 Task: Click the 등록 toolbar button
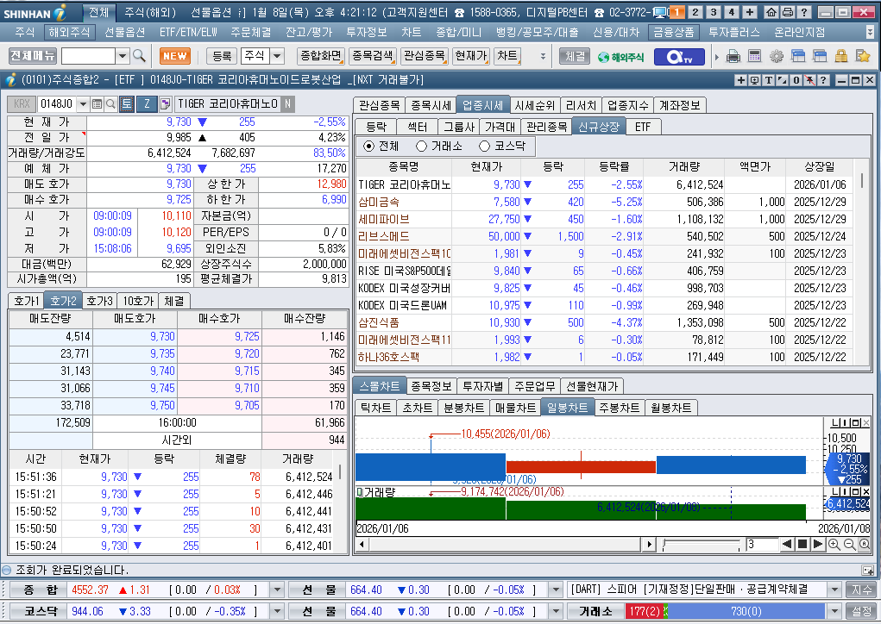coord(222,56)
